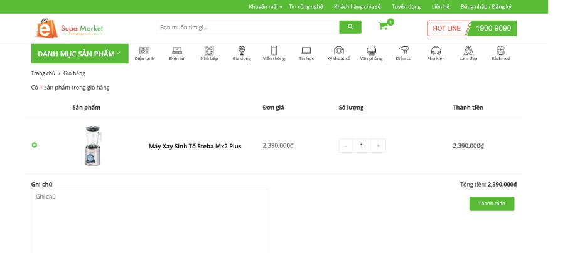The width and height of the screenshot is (565, 253).
Task: Click the shopping cart icon
Action: 383,26
